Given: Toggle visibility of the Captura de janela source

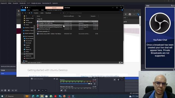Looking at the screenshot, I should (x=54, y=79).
